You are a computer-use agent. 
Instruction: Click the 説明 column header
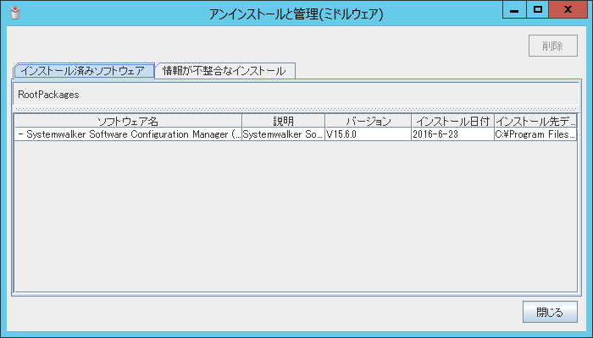283,121
